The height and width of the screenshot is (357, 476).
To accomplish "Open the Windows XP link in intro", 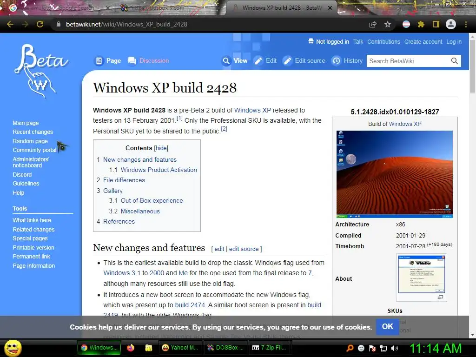I will click(252, 110).
